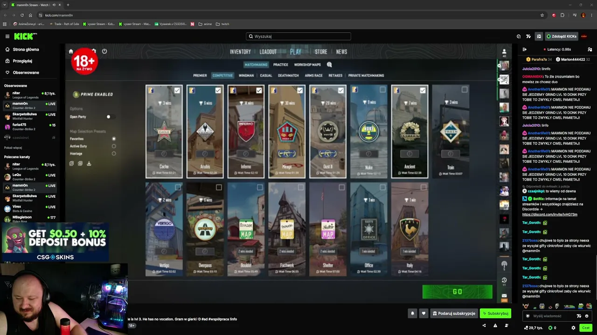Screen dimensions: 597x335
Task: Expand 'Pokaż więcej' in followed channels
Action: tap(13, 147)
